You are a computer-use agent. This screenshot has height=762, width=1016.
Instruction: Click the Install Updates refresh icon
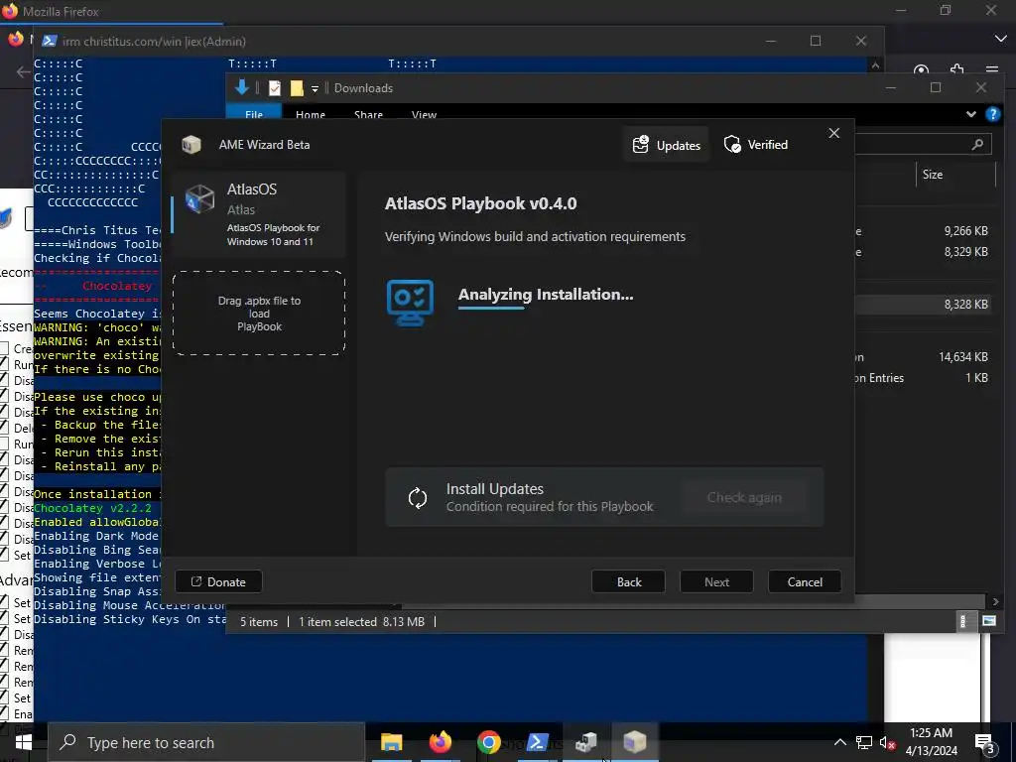click(x=418, y=498)
